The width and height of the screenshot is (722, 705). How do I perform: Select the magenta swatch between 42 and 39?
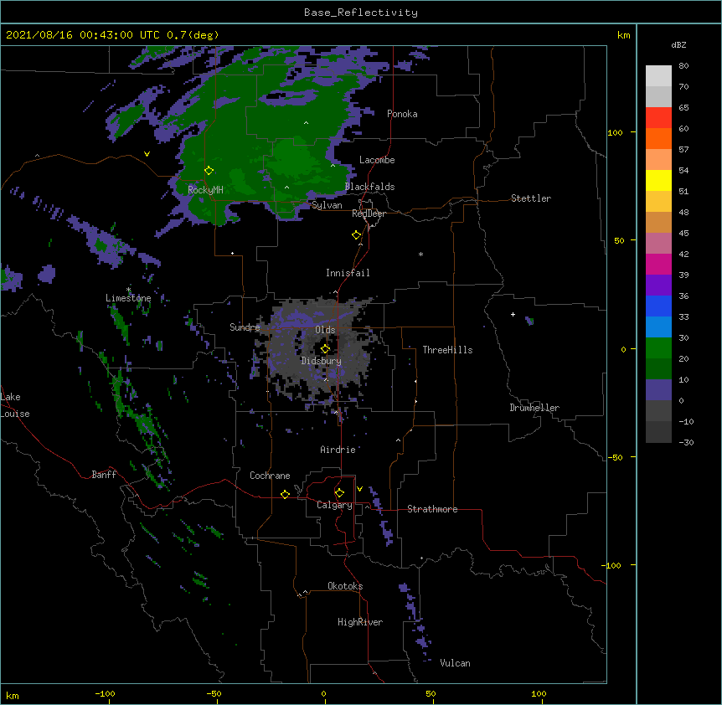click(x=658, y=264)
